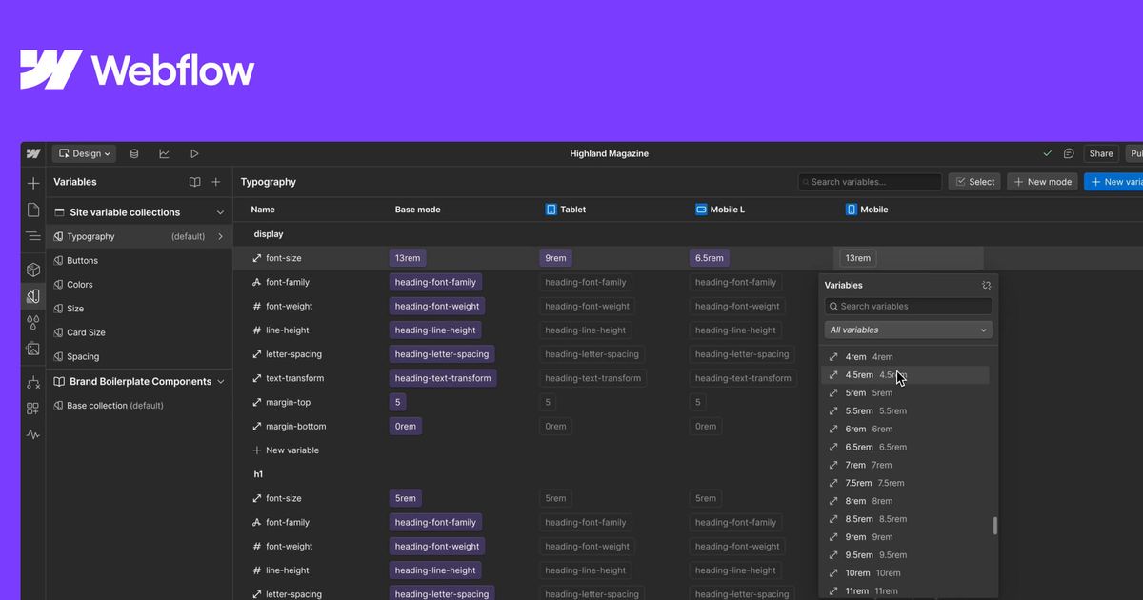Open the comments speech bubble icon
The width and height of the screenshot is (1143, 600).
click(x=1069, y=153)
